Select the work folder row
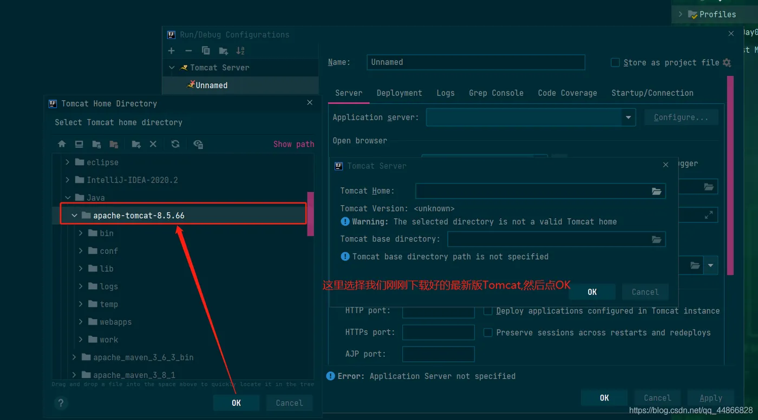The width and height of the screenshot is (758, 420). point(182,340)
